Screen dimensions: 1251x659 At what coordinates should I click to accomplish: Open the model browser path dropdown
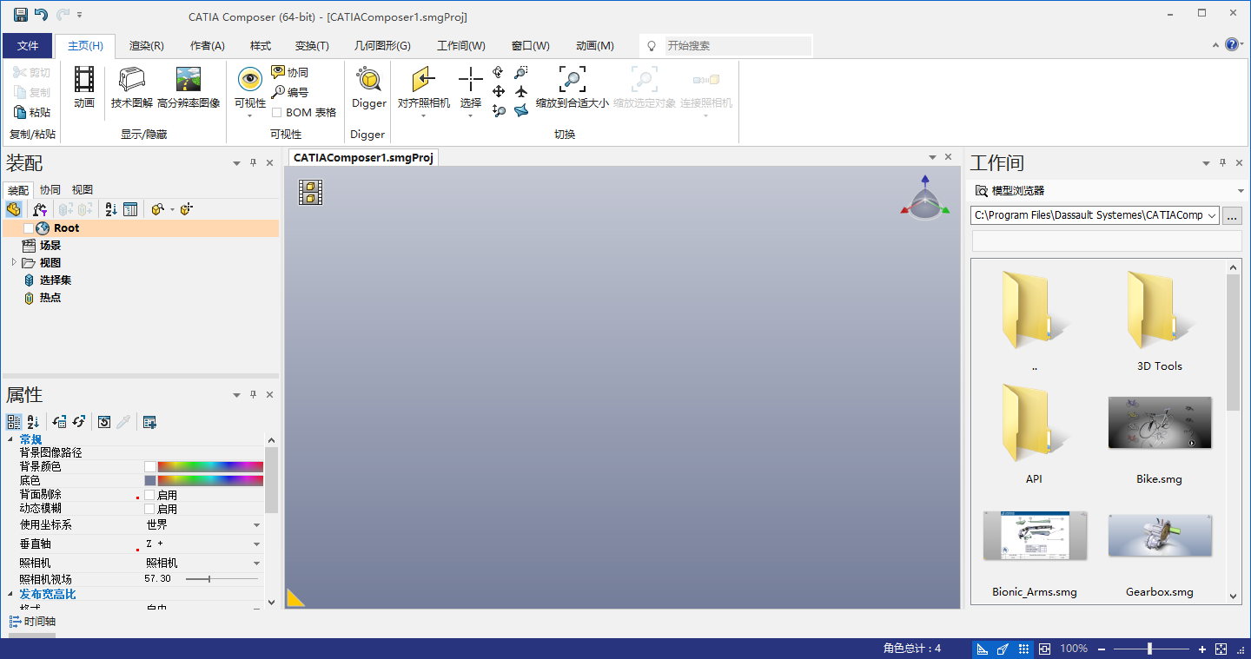pyautogui.click(x=1211, y=215)
